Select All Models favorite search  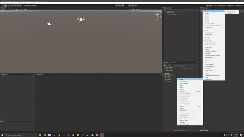click(x=169, y=69)
